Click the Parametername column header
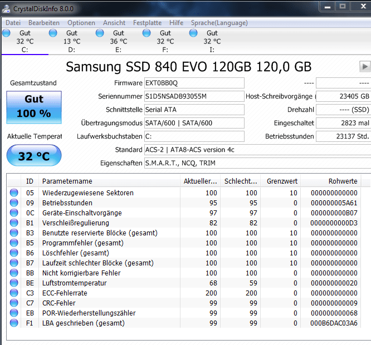371x345 pixels. 109,181
